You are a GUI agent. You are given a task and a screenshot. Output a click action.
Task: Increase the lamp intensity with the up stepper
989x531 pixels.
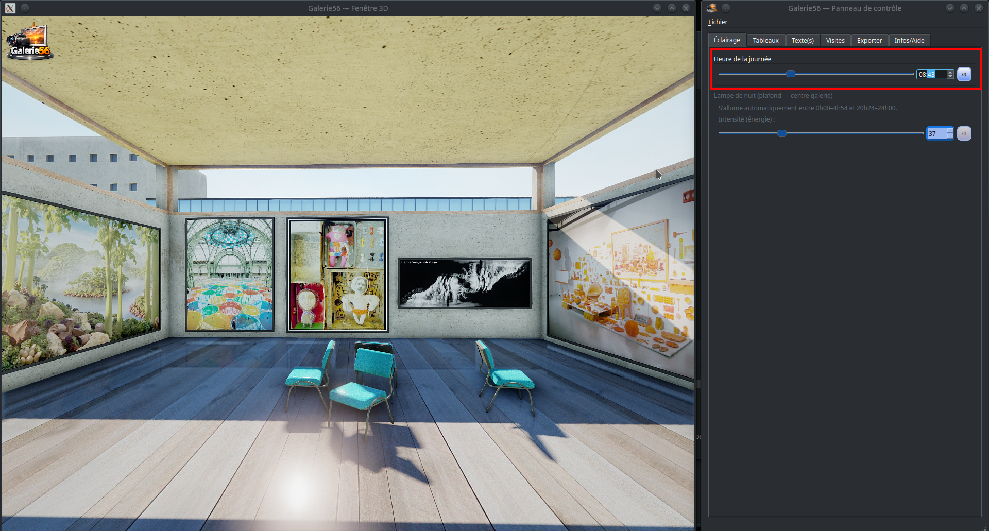click(x=950, y=131)
